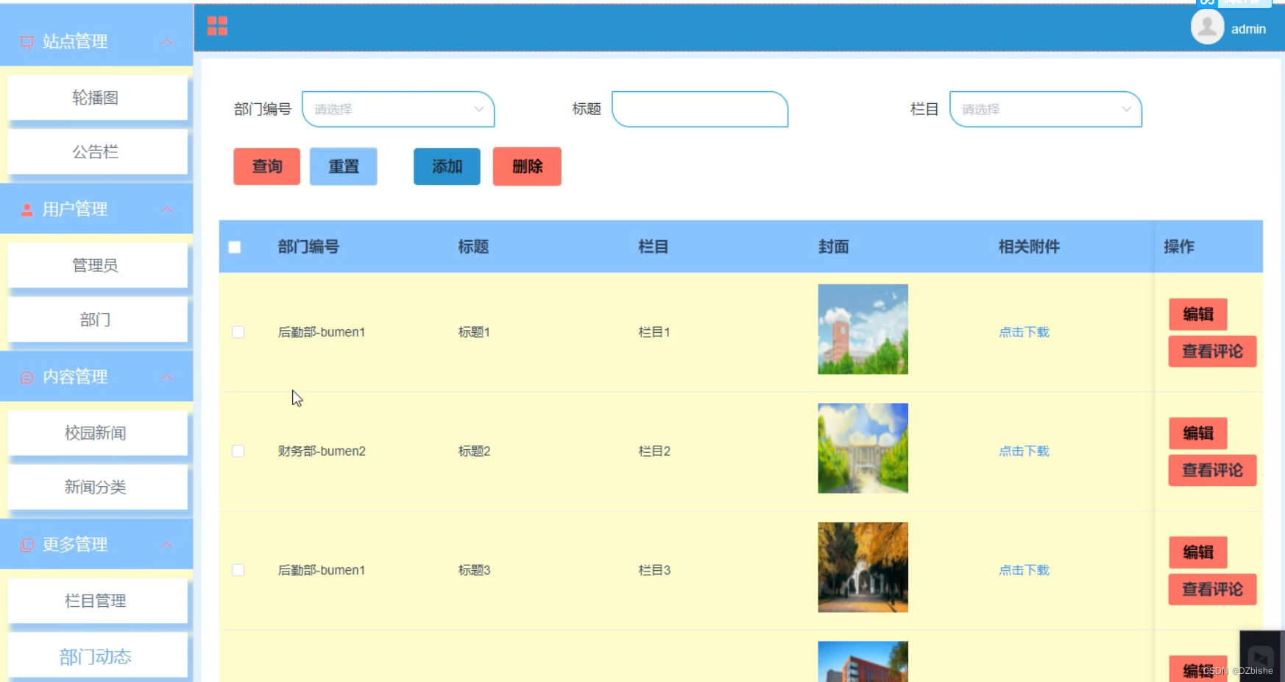Click 点击下载 link in 标题3 row
Image resolution: width=1285 pixels, height=682 pixels.
click(x=1024, y=570)
